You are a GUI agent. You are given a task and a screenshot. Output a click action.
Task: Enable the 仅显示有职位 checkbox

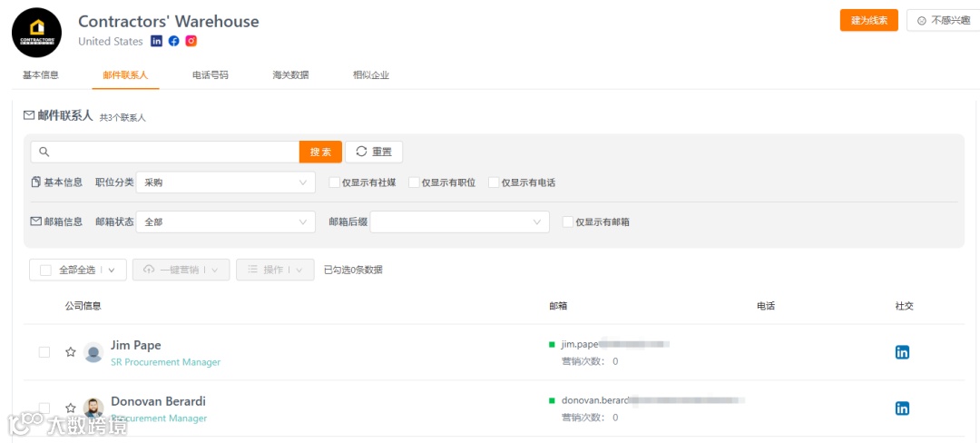click(x=414, y=182)
